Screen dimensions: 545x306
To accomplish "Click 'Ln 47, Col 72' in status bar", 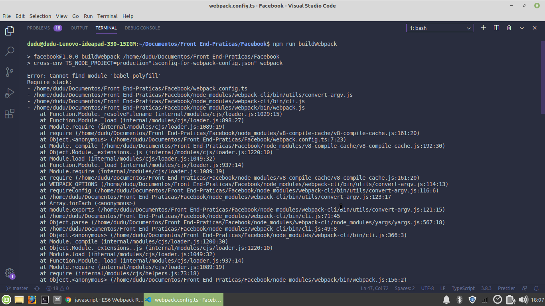I will coord(375,288).
